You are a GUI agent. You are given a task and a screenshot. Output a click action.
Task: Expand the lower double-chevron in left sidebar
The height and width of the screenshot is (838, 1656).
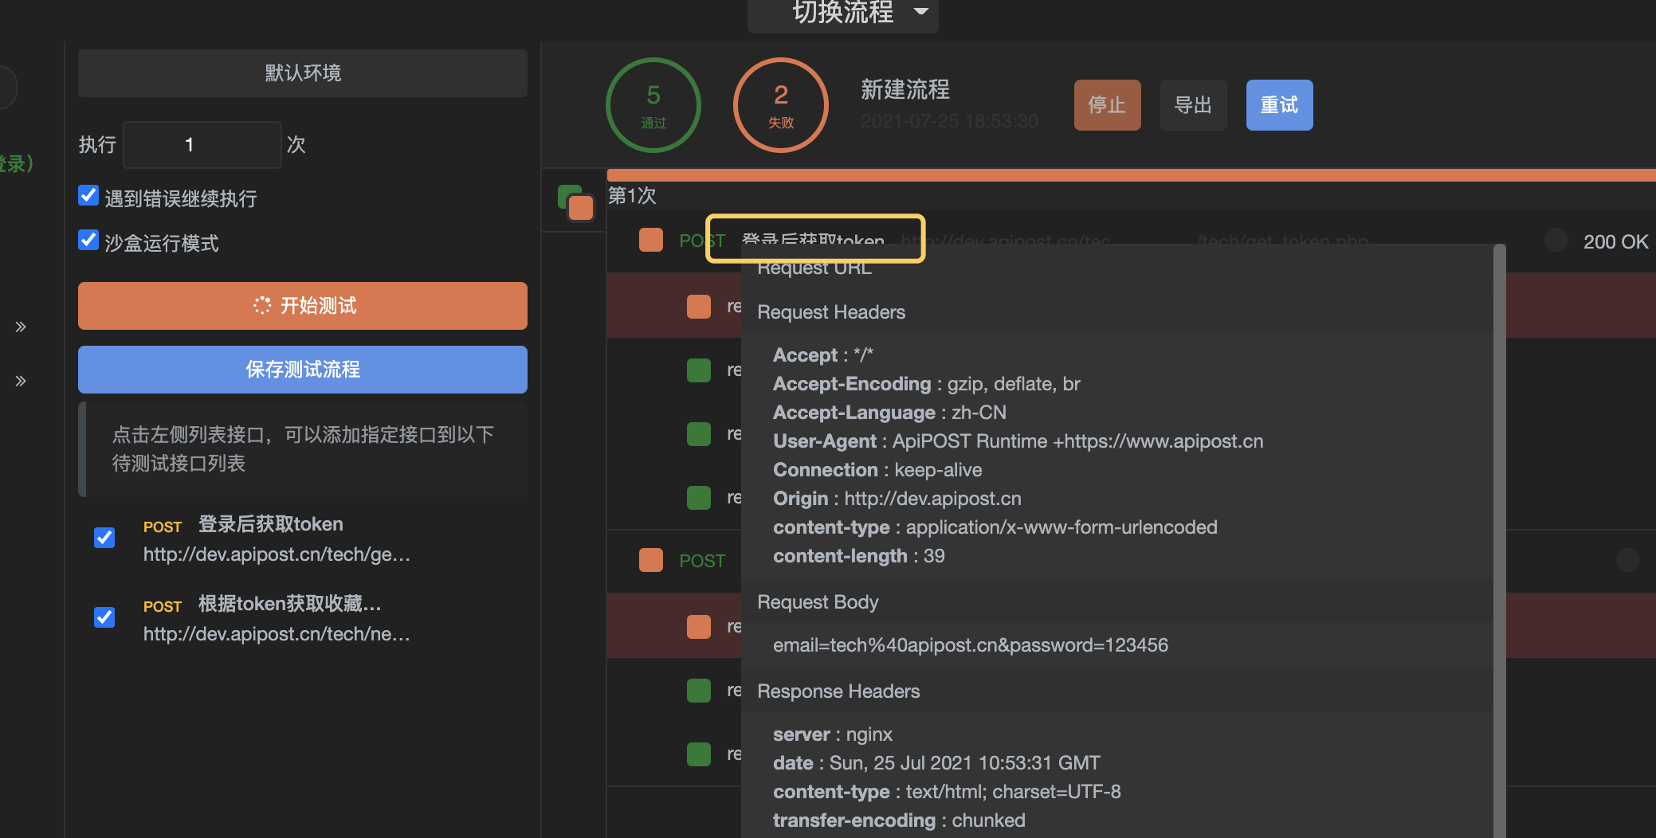point(21,381)
